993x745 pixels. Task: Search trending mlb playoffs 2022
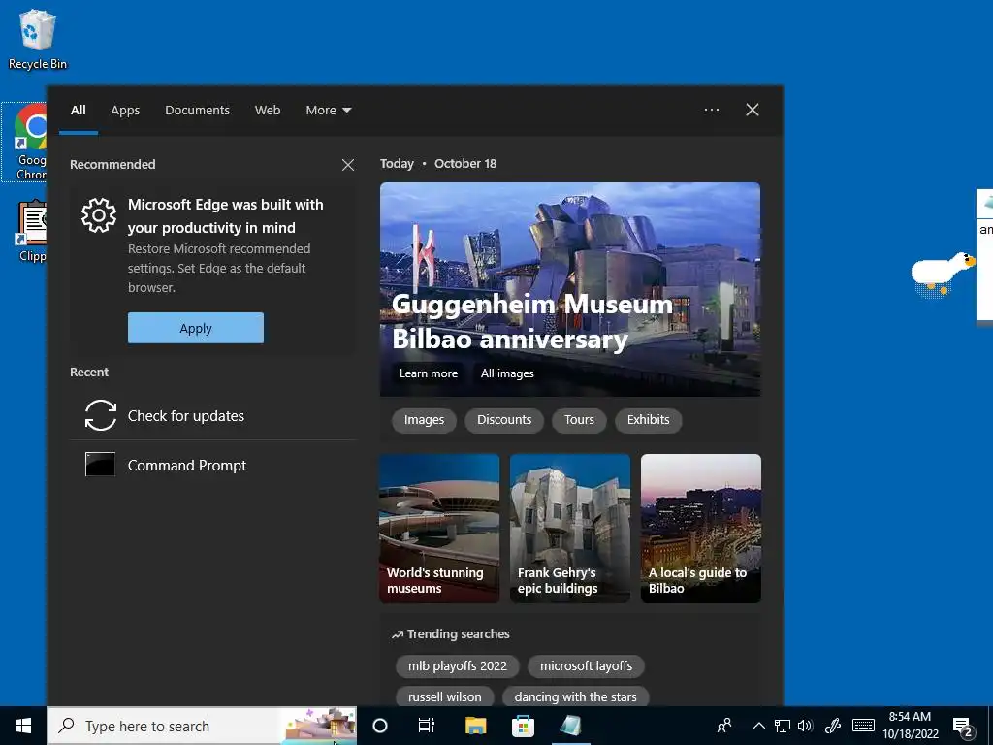tap(458, 665)
